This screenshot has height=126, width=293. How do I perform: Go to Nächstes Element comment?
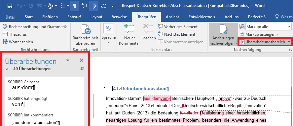click(177, 34)
